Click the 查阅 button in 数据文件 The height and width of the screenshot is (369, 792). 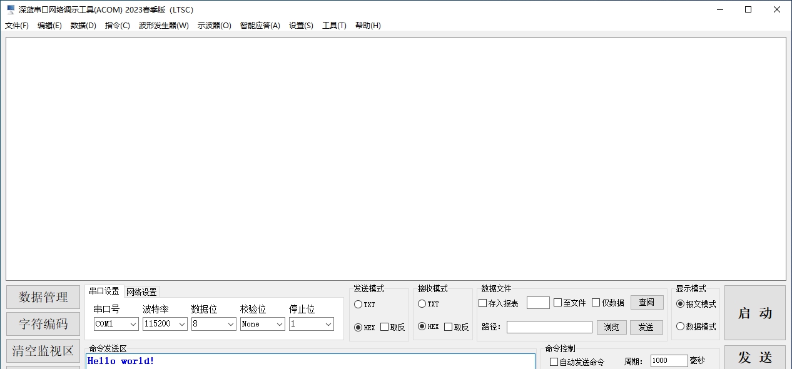point(647,302)
